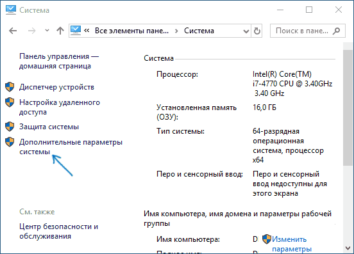Refresh the page with the refresh button
This screenshot has width=354, height=254.
pos(257,31)
